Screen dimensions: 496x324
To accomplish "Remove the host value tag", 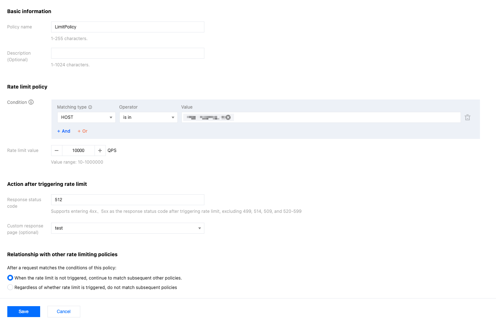I will click(228, 117).
